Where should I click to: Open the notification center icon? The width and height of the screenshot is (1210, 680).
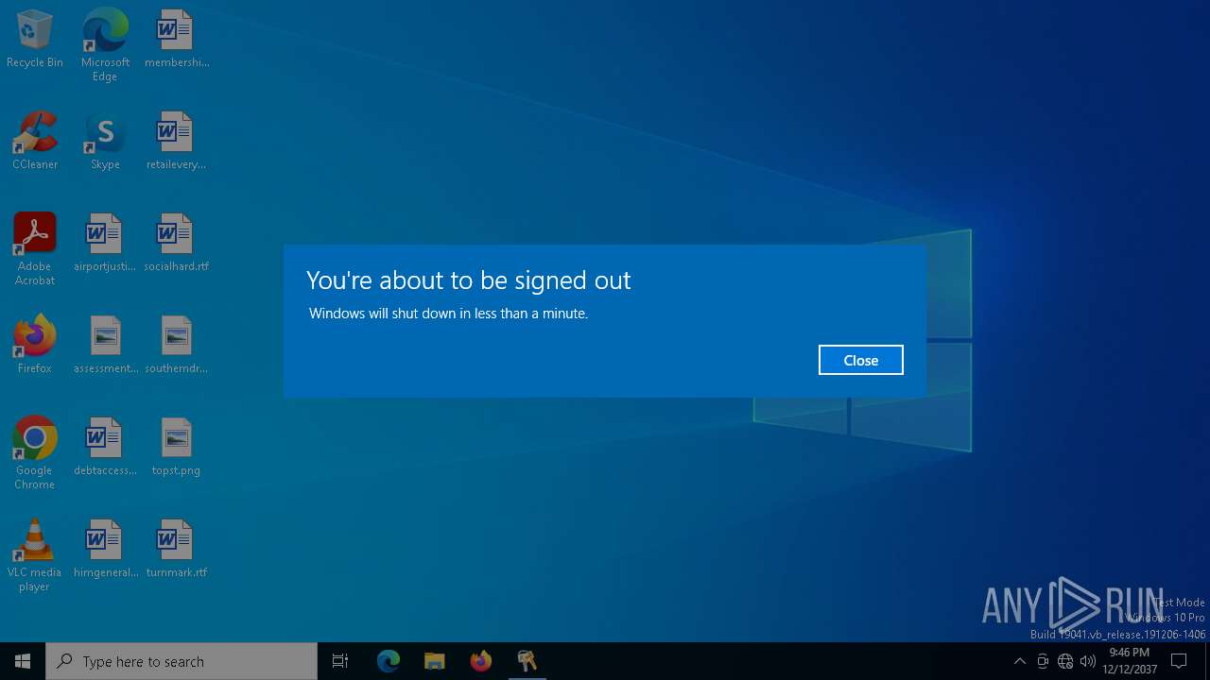tap(1179, 661)
